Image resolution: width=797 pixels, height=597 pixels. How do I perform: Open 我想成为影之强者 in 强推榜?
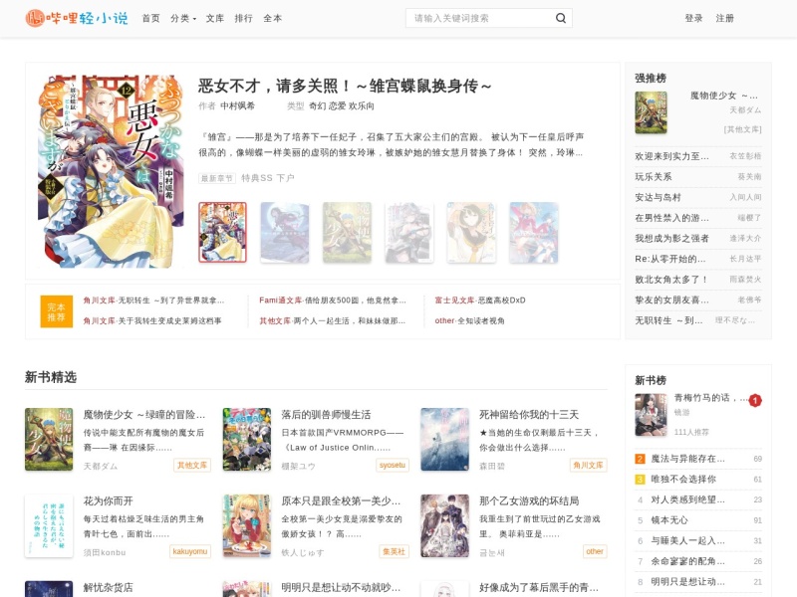(671, 238)
